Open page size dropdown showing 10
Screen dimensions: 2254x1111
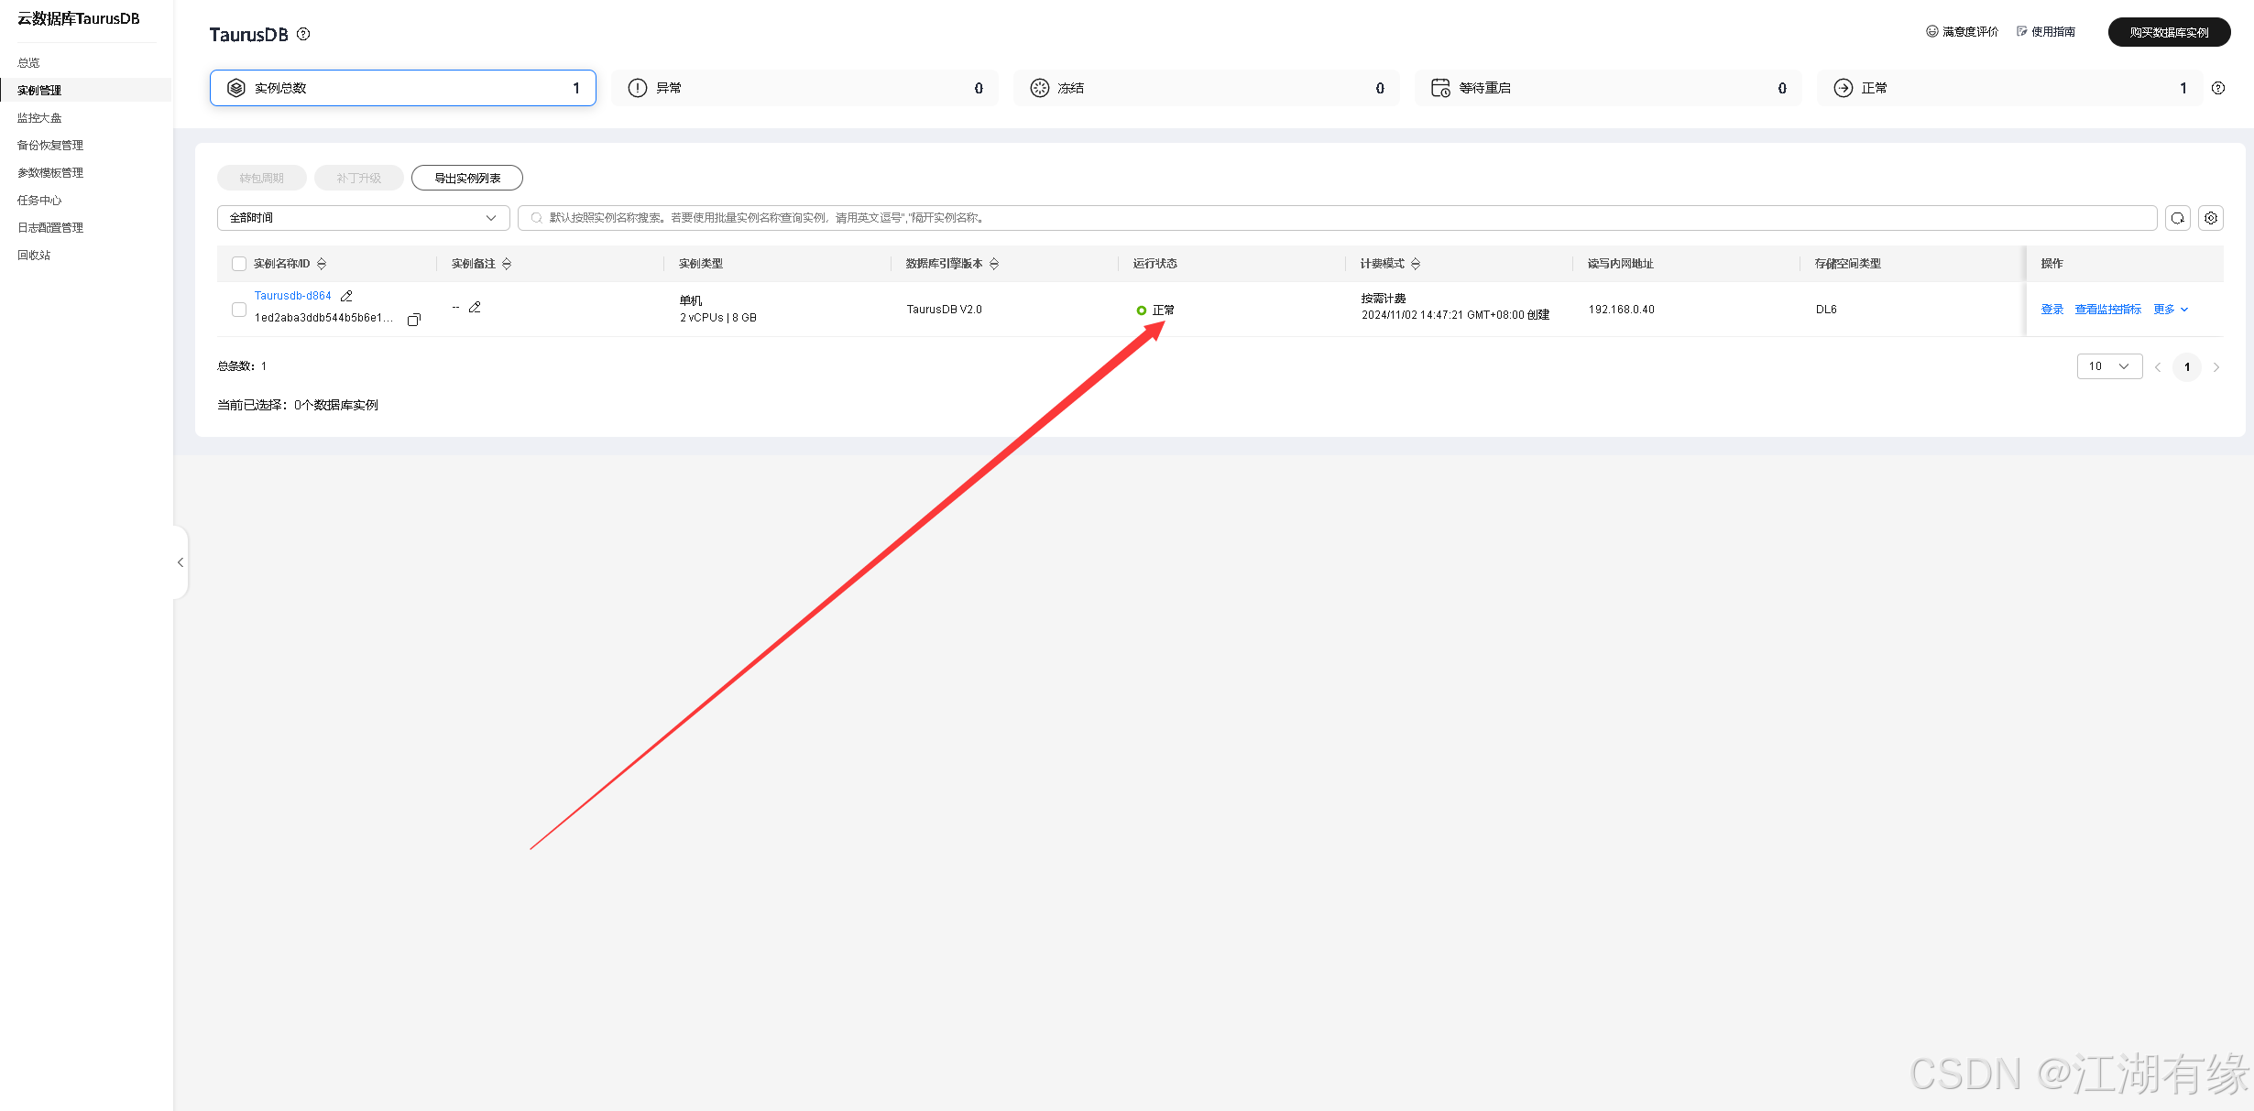(2108, 366)
